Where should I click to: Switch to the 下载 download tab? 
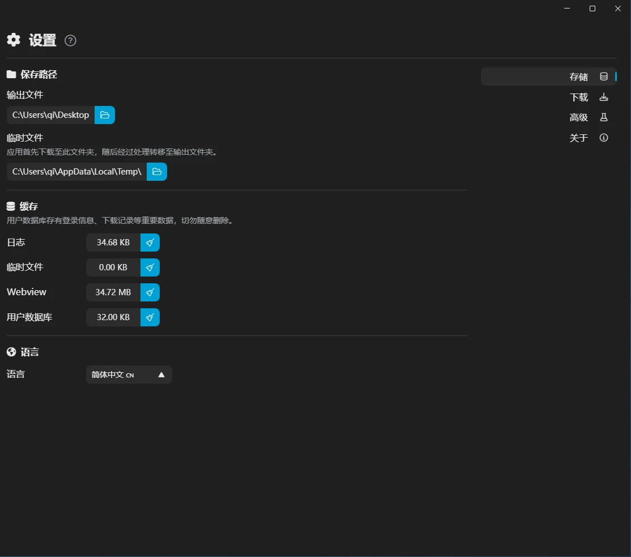point(579,97)
